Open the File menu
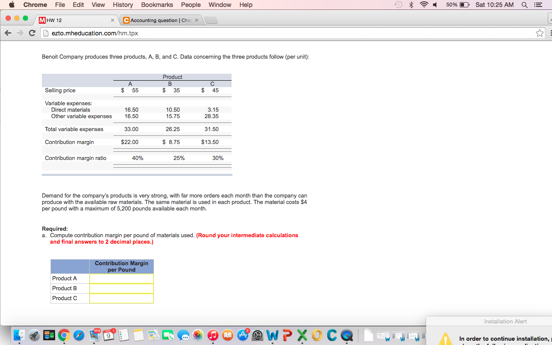This screenshot has height=345, width=552. coord(60,5)
